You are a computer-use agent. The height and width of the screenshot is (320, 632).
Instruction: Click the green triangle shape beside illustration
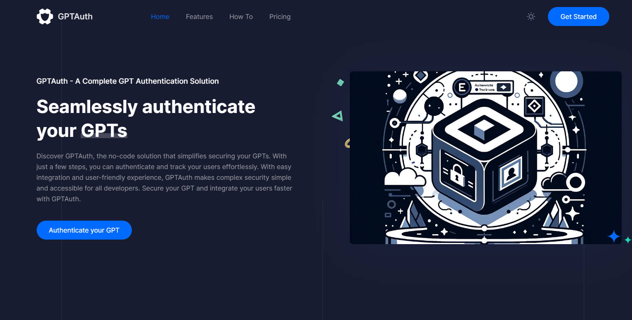point(338,116)
